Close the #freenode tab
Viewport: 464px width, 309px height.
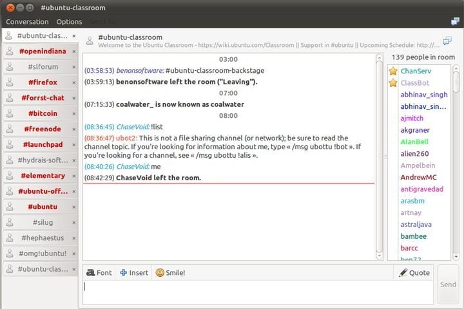74,129
